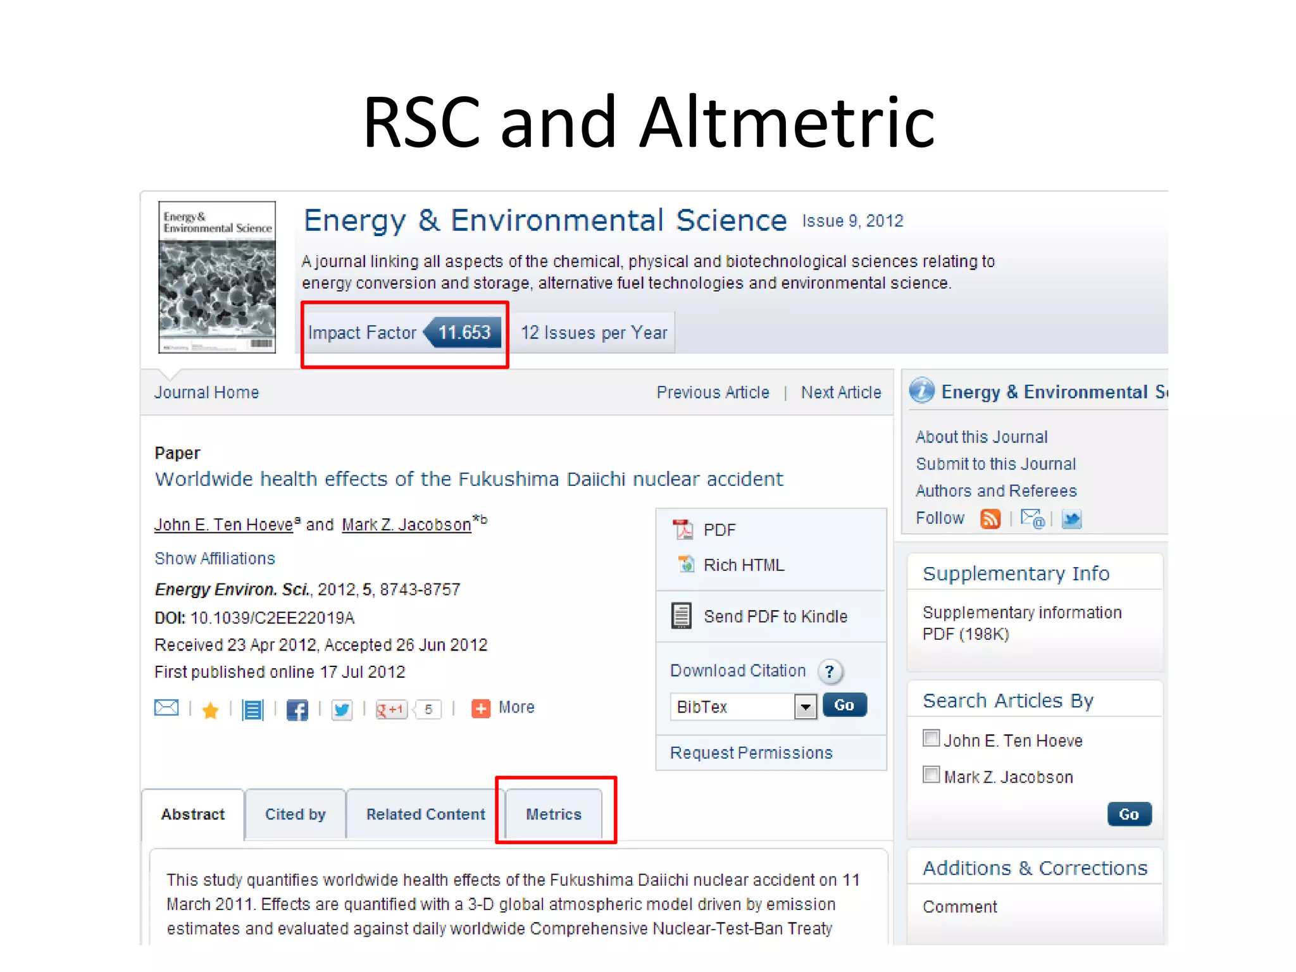Click the journal cover thumbnail image
This screenshot has width=1296, height=972.
[x=217, y=277]
